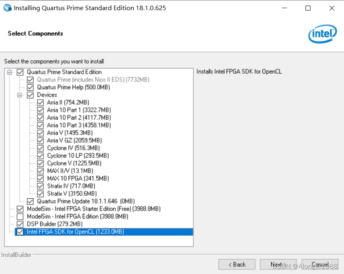Image resolution: width=344 pixels, height=274 pixels.
Task: Uncheck Stratix V checkbox
Action: pyautogui.click(x=41, y=194)
